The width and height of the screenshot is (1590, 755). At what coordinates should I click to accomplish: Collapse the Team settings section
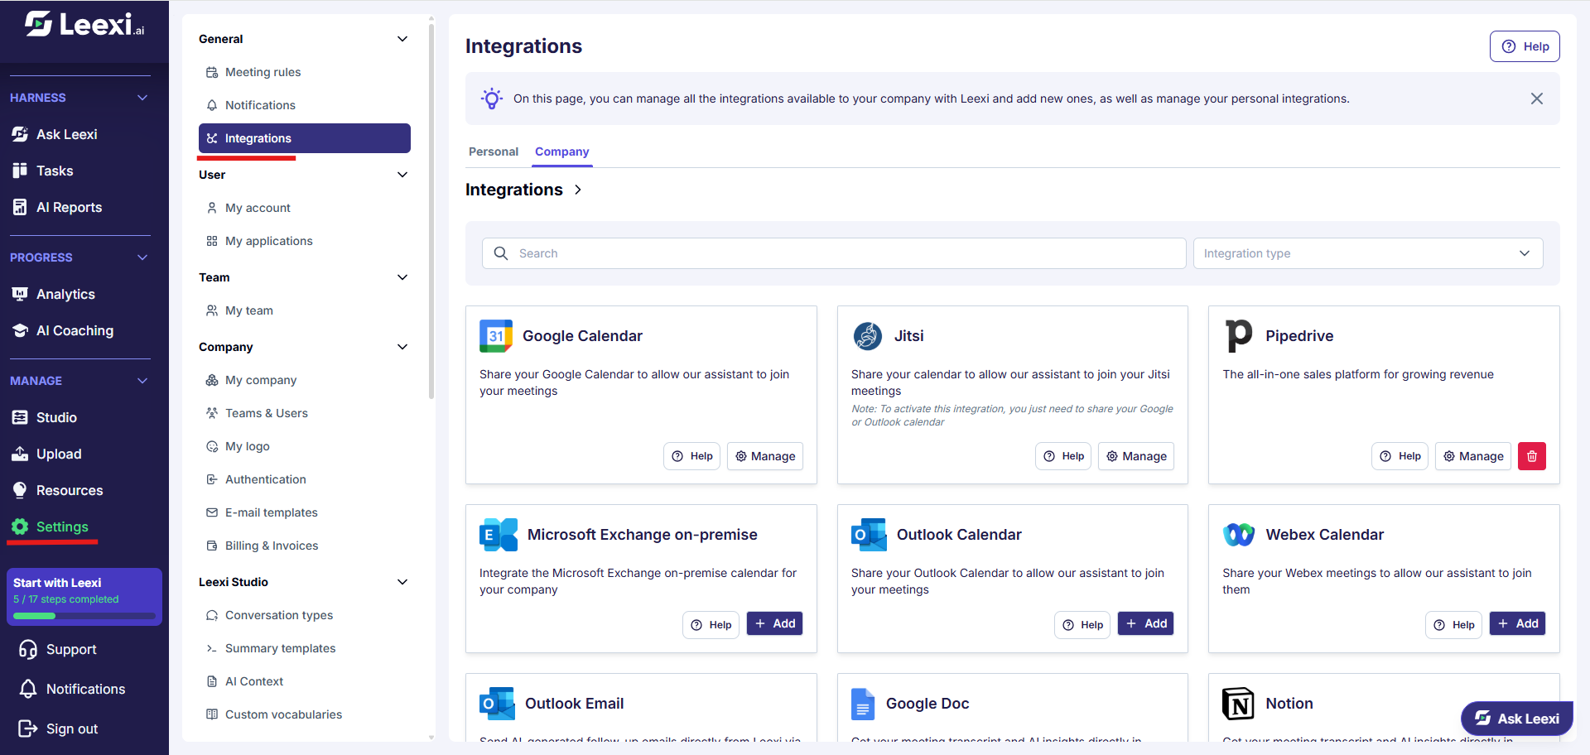(x=402, y=277)
